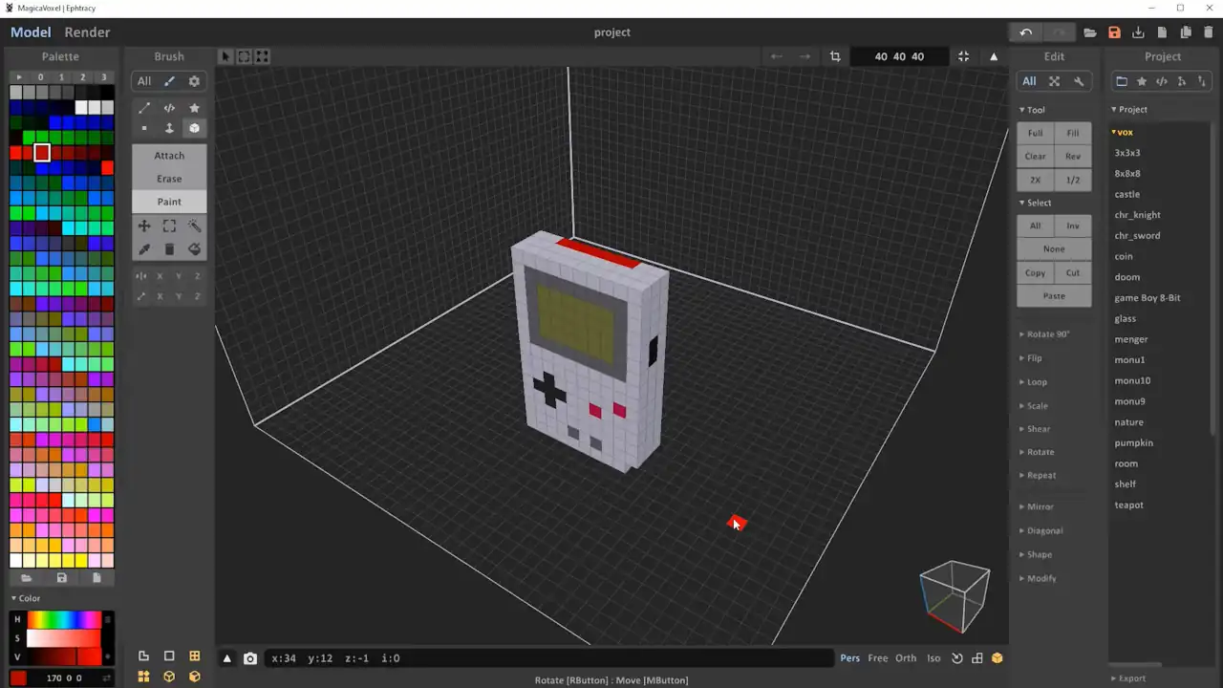Adjust the Hue slider bar
This screenshot has width=1223, height=688.
pos(64,620)
